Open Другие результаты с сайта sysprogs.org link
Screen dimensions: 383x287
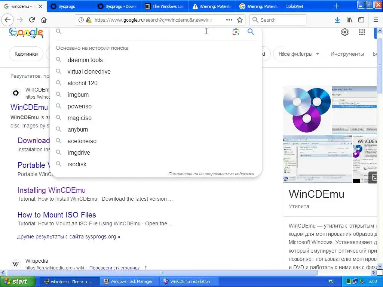(69, 237)
